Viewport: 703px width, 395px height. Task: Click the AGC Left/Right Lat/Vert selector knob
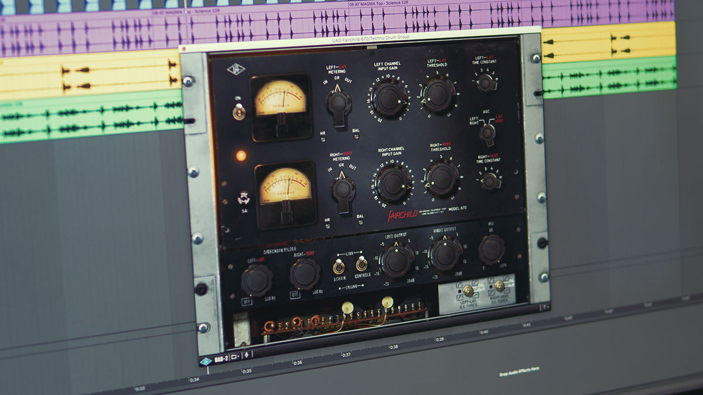coord(487,133)
